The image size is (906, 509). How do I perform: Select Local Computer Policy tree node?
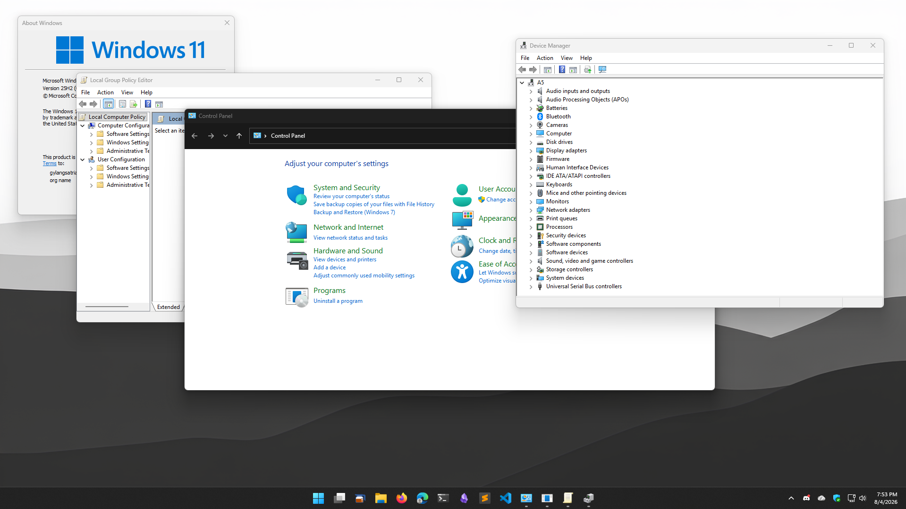pos(117,117)
